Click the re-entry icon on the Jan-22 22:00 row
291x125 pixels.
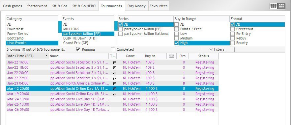pos(114,78)
